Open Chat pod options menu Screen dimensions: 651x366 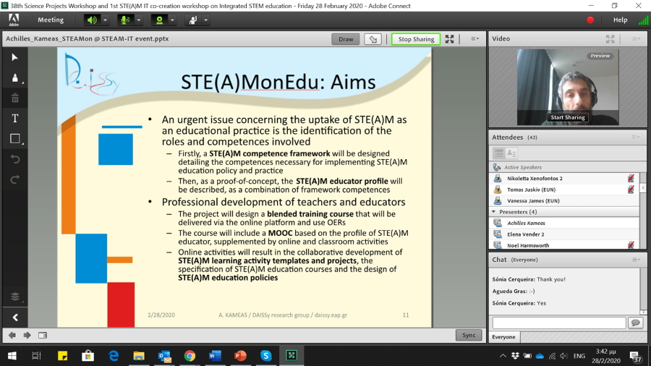pyautogui.click(x=636, y=260)
